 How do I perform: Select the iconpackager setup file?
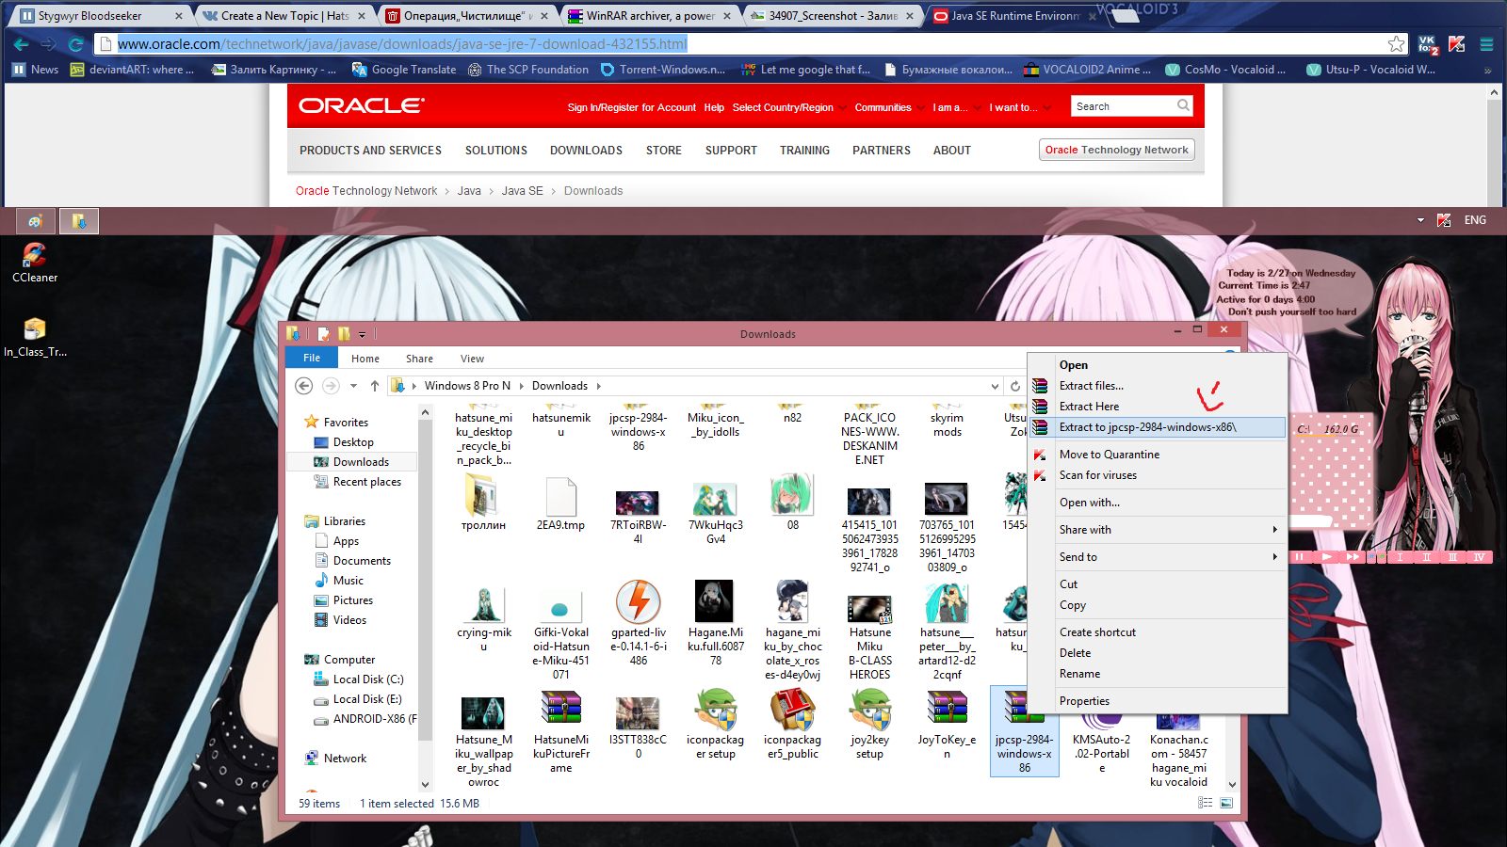[x=716, y=725]
